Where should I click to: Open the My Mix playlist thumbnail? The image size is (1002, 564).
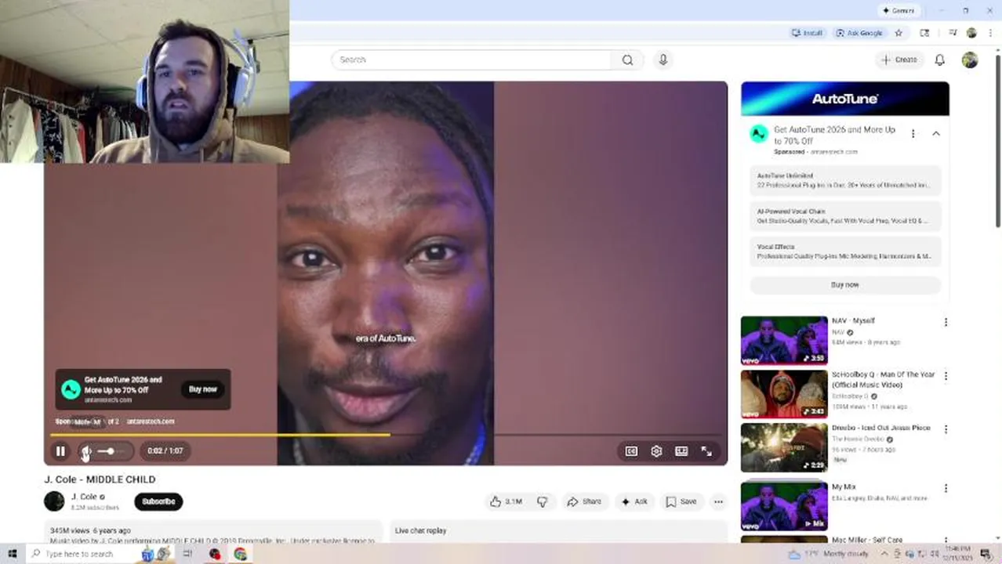(x=784, y=506)
